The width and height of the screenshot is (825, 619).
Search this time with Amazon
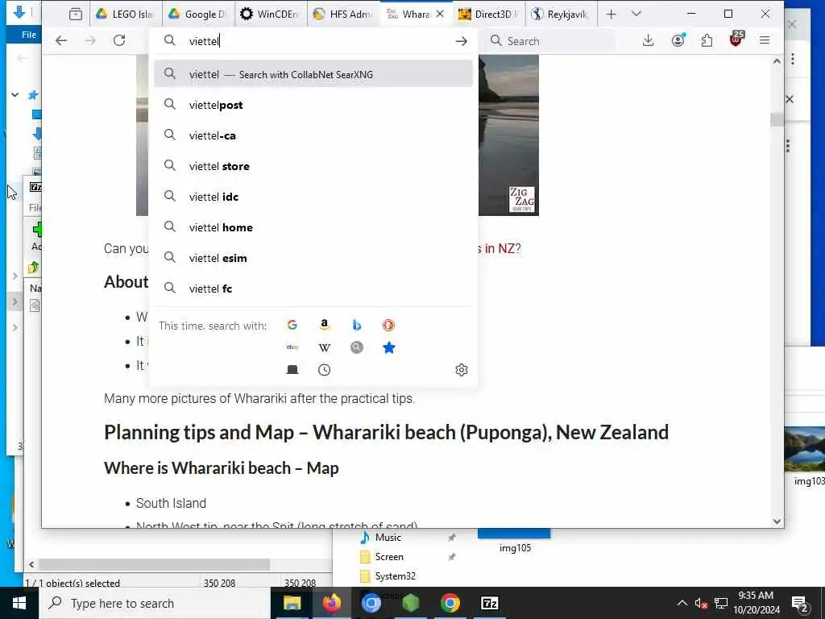click(x=325, y=326)
